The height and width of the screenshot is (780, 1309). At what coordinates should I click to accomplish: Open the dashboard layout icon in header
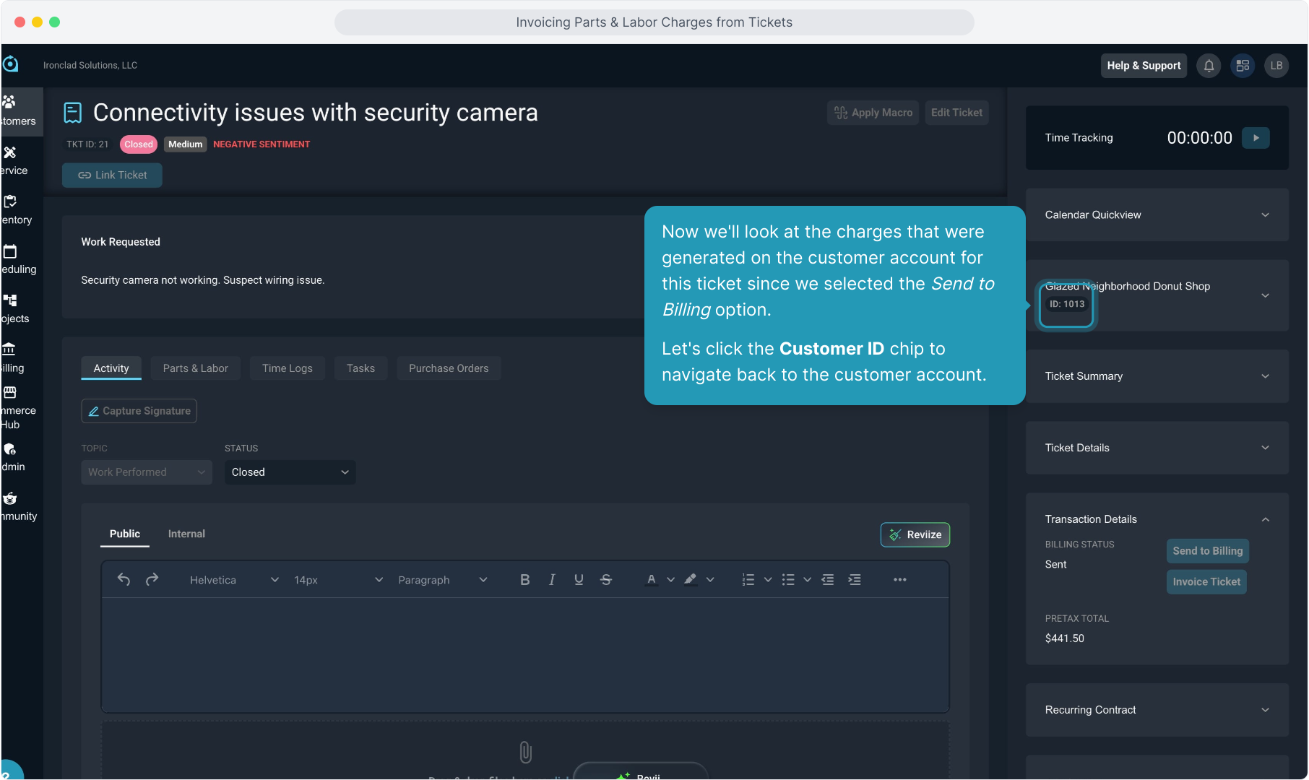click(x=1243, y=66)
